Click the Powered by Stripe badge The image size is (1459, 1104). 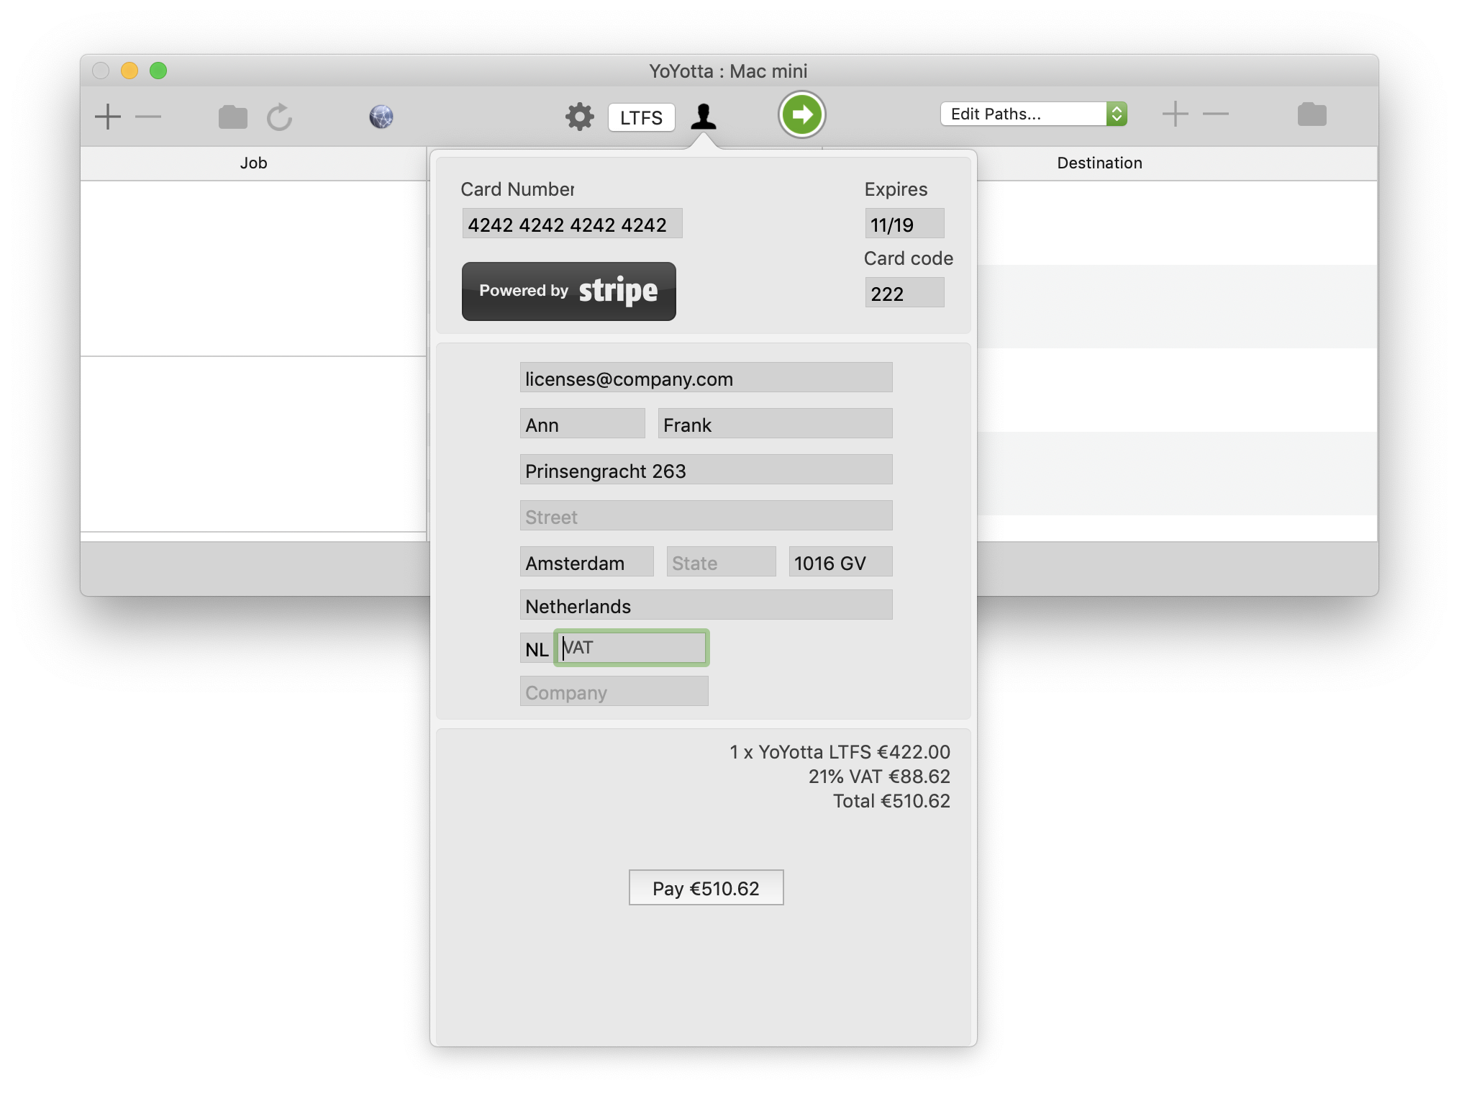pos(568,291)
